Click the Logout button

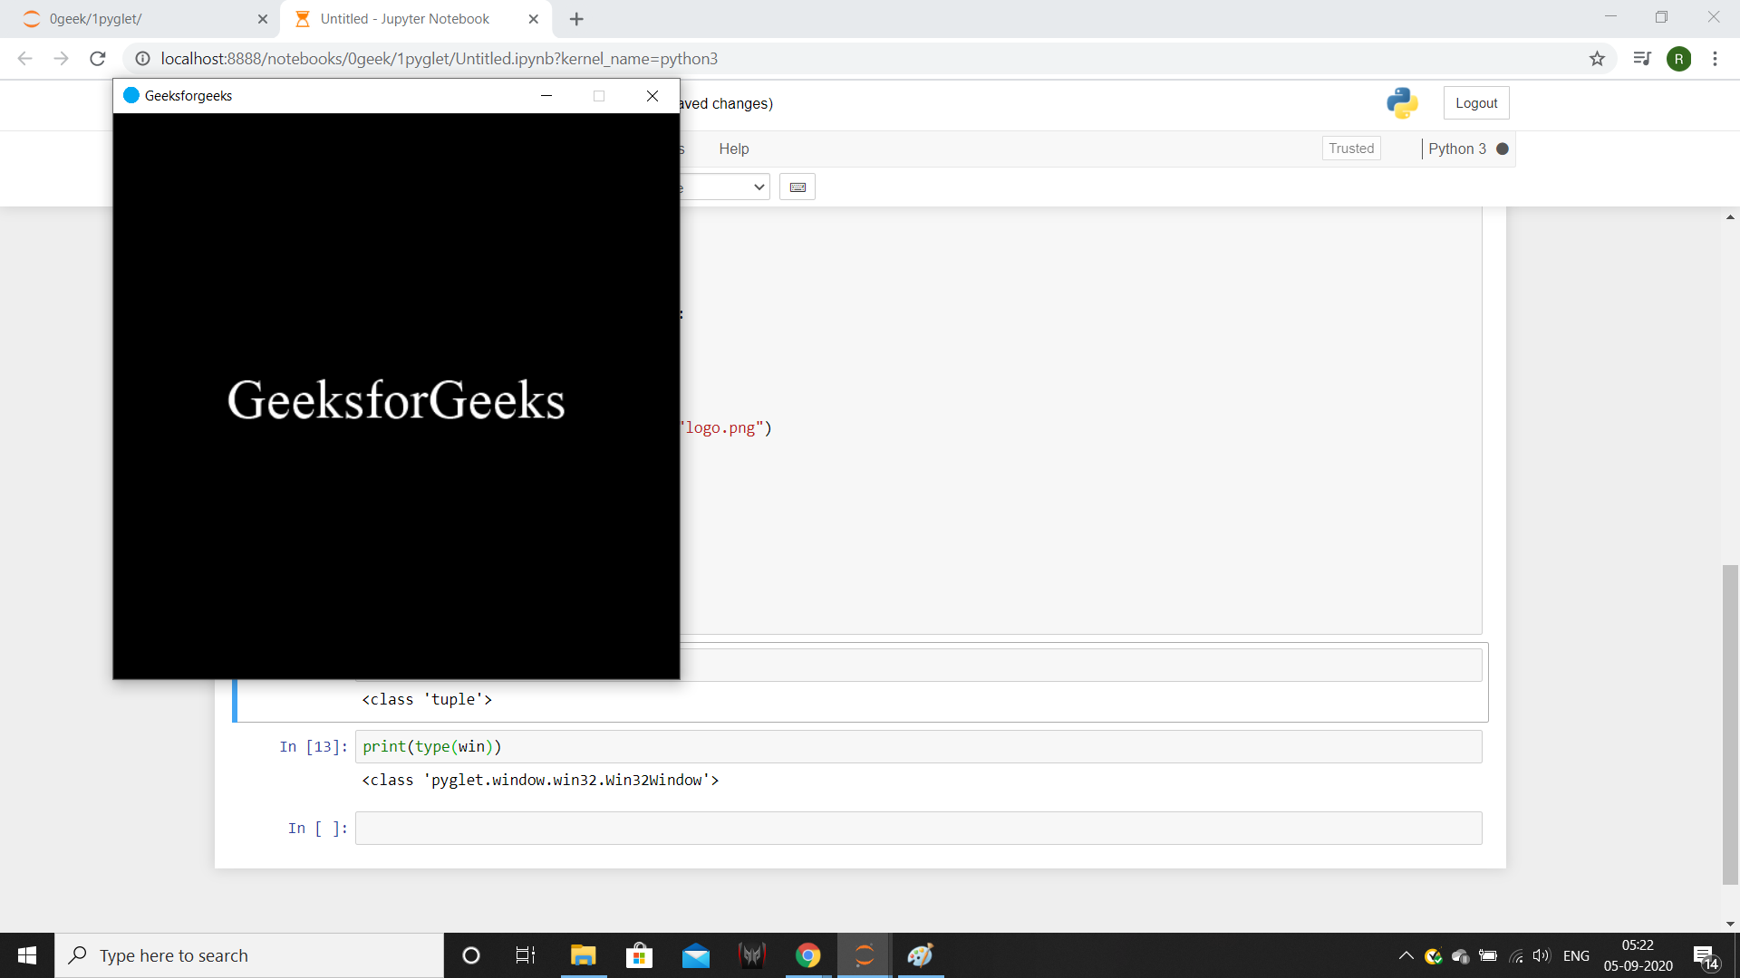pyautogui.click(x=1475, y=103)
